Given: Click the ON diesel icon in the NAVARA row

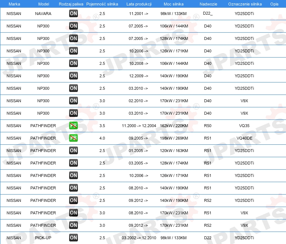Looking at the screenshot, I should point(74,13).
